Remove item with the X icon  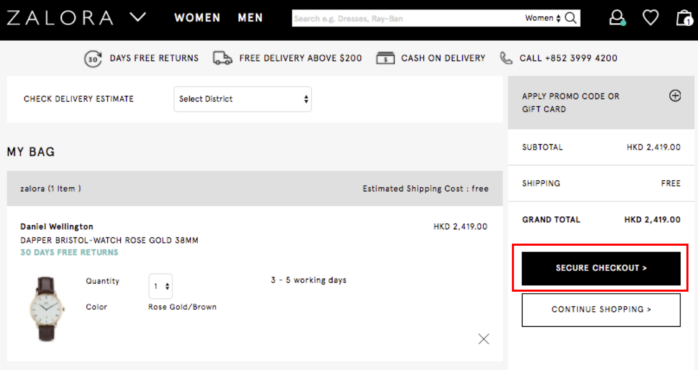point(483,339)
